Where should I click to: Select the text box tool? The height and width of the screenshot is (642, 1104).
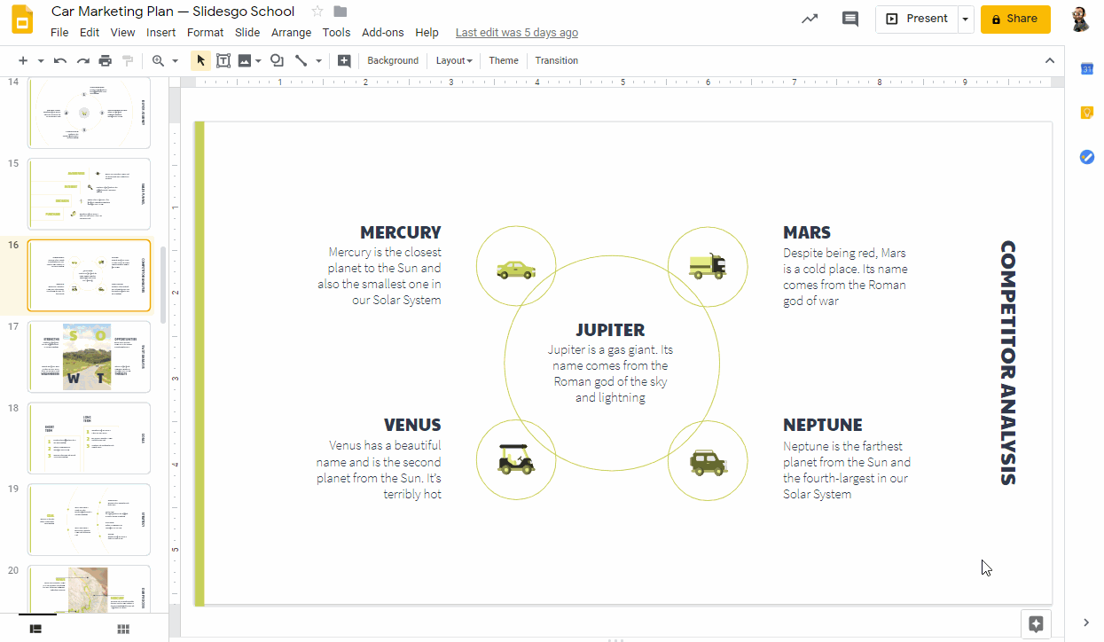point(223,60)
